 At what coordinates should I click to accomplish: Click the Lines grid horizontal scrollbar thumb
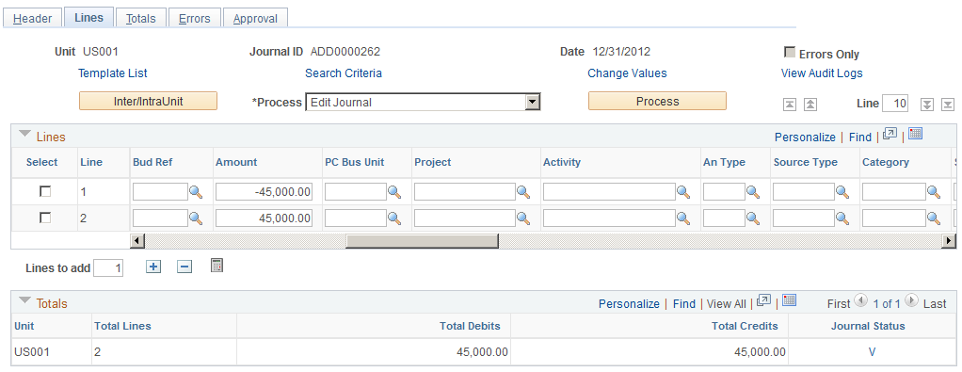pos(422,241)
